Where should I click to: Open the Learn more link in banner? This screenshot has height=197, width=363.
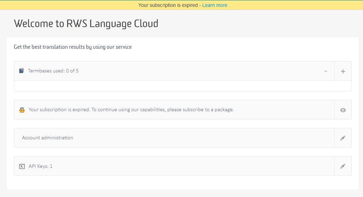pyautogui.click(x=215, y=5)
